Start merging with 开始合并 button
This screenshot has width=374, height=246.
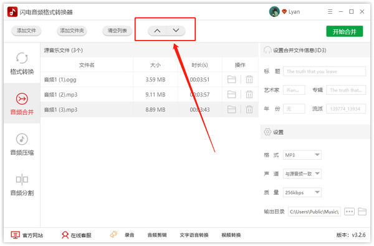coord(345,31)
